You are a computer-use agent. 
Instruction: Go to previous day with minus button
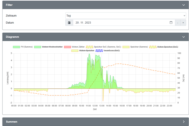pos(177,23)
